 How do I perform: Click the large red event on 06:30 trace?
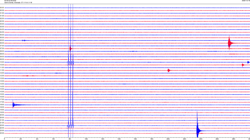coord(230,43)
